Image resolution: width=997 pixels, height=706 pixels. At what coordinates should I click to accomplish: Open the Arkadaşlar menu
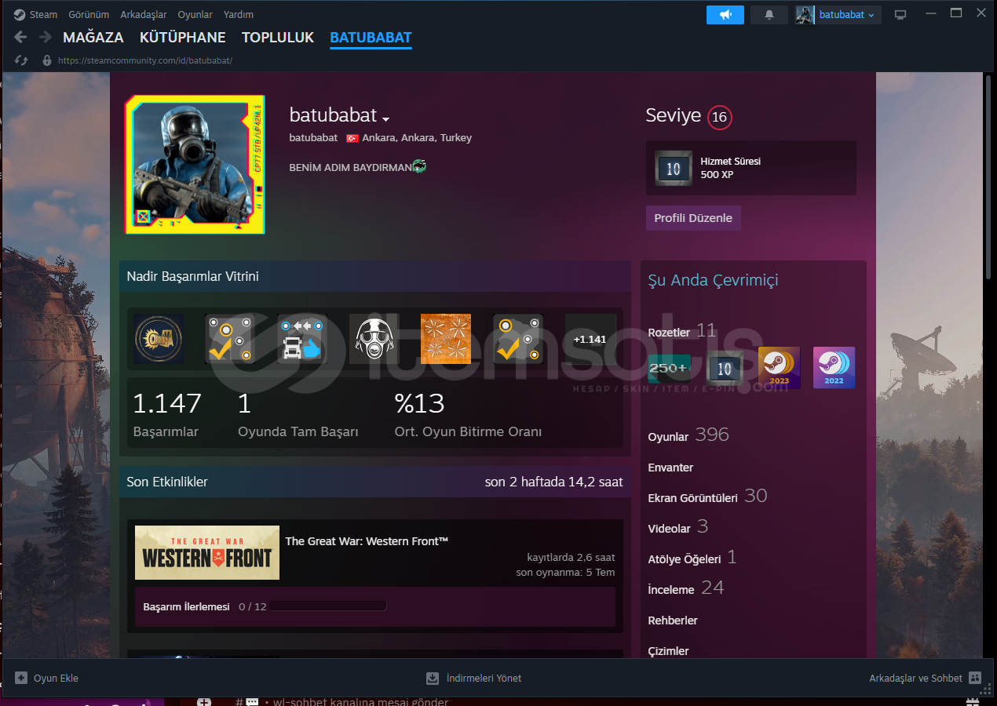pyautogui.click(x=144, y=14)
